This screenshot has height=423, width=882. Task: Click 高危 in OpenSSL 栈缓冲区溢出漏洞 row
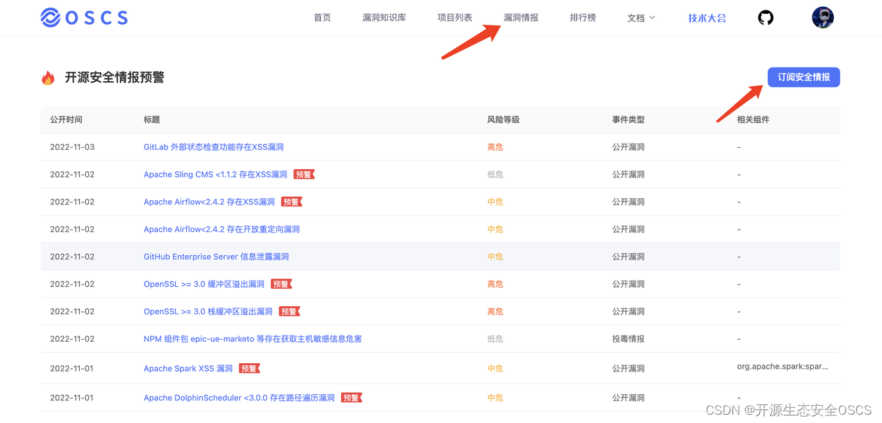pyautogui.click(x=495, y=312)
